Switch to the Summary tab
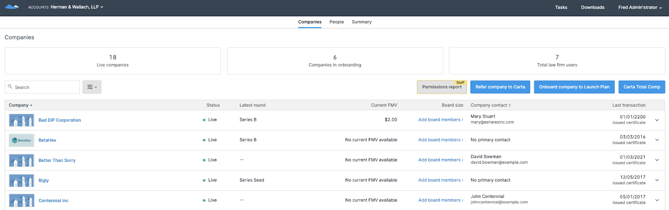 click(x=362, y=22)
